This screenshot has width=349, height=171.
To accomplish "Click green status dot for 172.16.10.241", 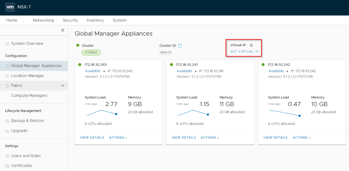I will pyautogui.click(x=171, y=65).
